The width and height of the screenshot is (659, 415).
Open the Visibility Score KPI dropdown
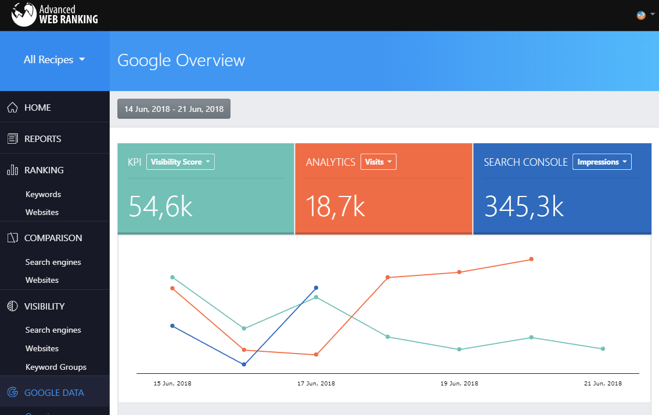[x=181, y=162]
